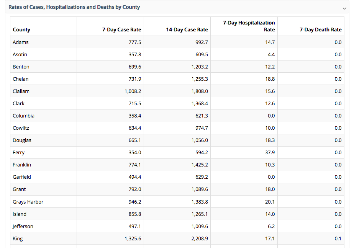
Task: Click the 7-Day Death Rate header
Action: pos(320,29)
